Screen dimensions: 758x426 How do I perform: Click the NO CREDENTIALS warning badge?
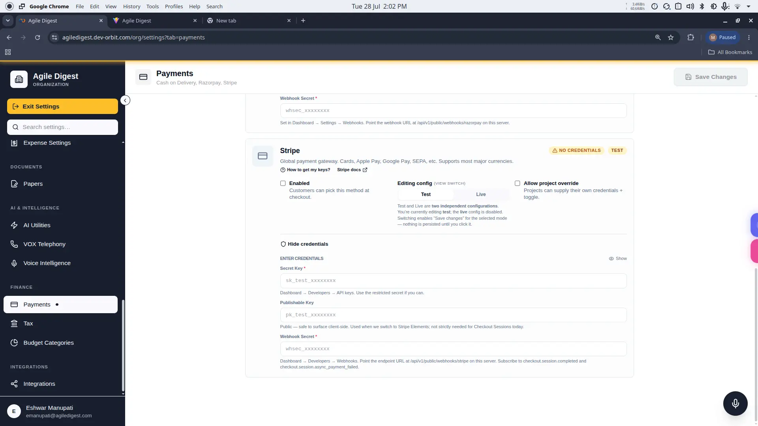click(x=576, y=151)
